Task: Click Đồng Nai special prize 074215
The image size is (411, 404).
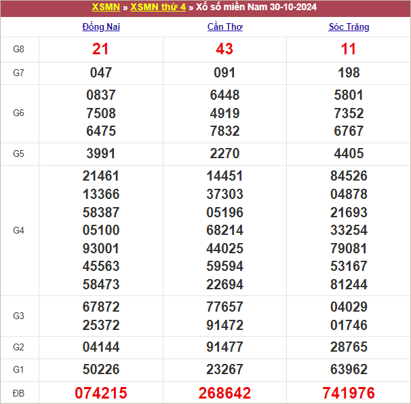Action: [x=101, y=393]
